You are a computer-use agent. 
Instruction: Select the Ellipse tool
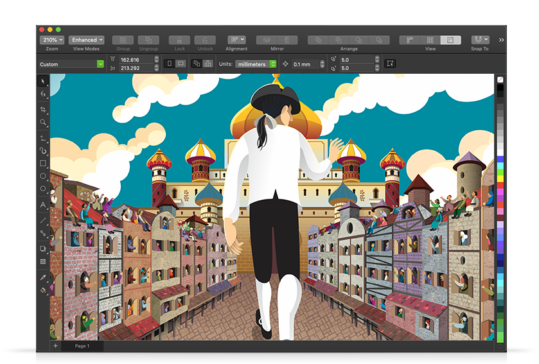click(43, 176)
